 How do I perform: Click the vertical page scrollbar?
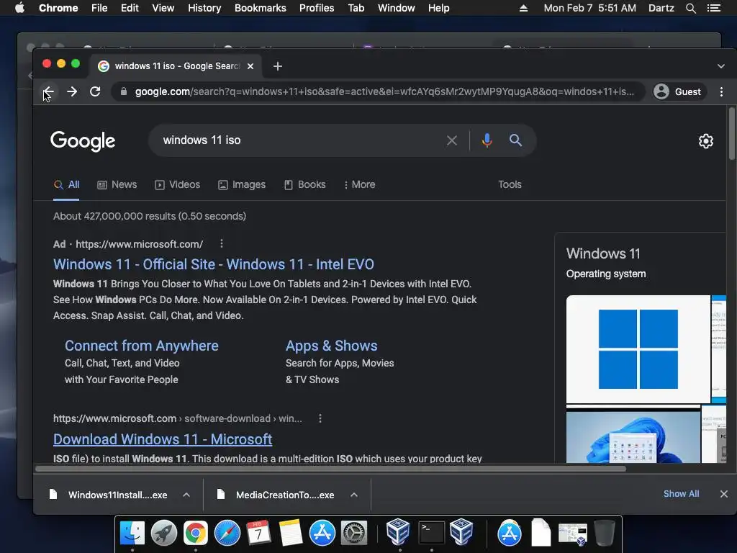[x=732, y=134]
